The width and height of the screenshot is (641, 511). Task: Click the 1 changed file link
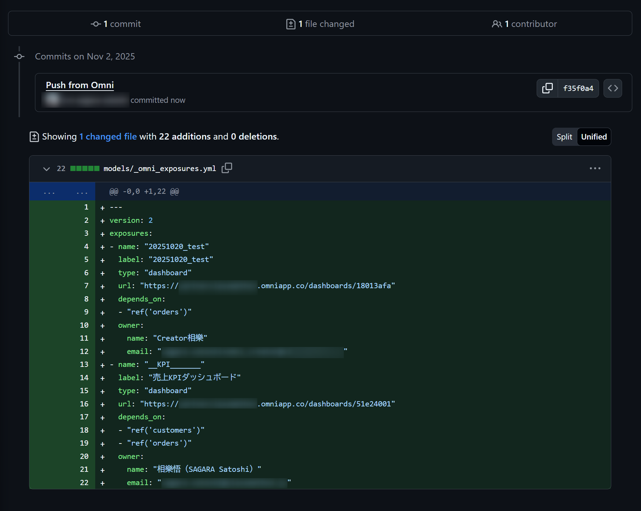108,136
